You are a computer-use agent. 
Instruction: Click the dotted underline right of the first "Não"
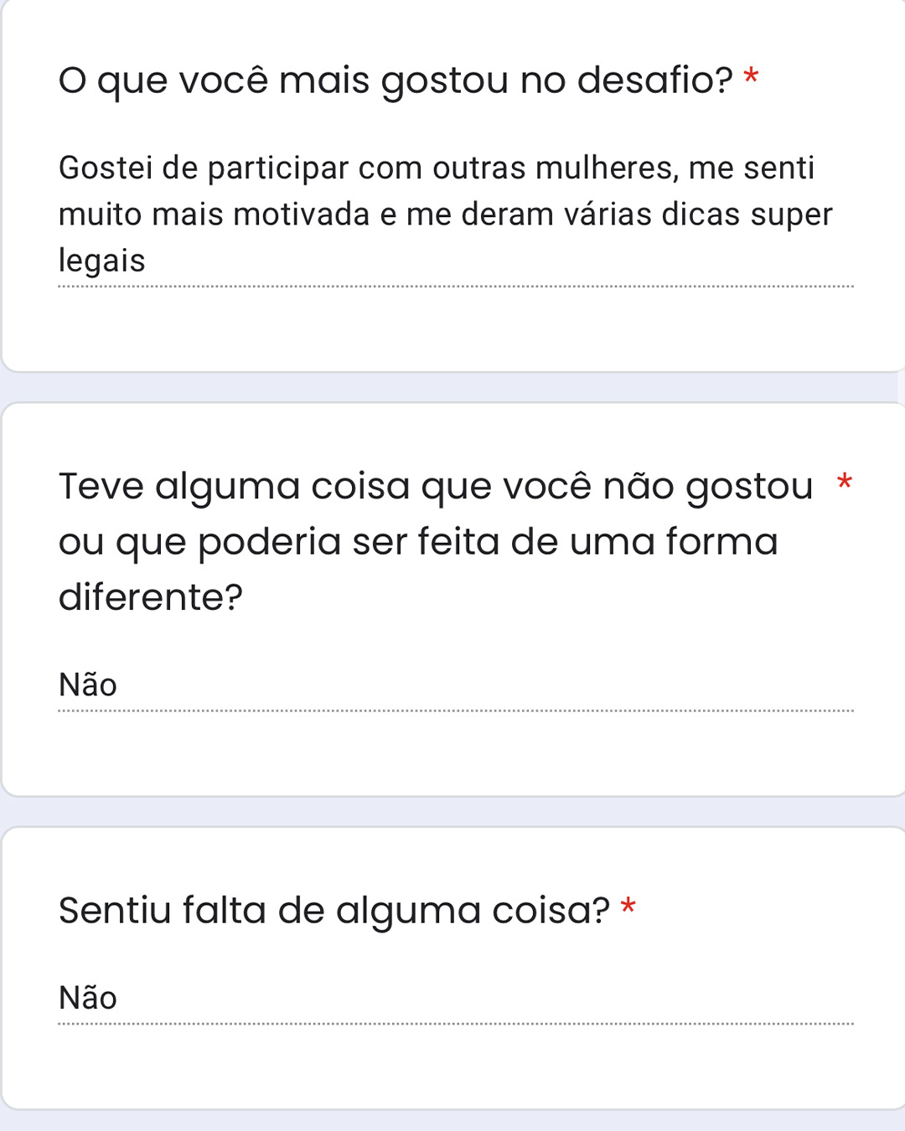point(486,710)
